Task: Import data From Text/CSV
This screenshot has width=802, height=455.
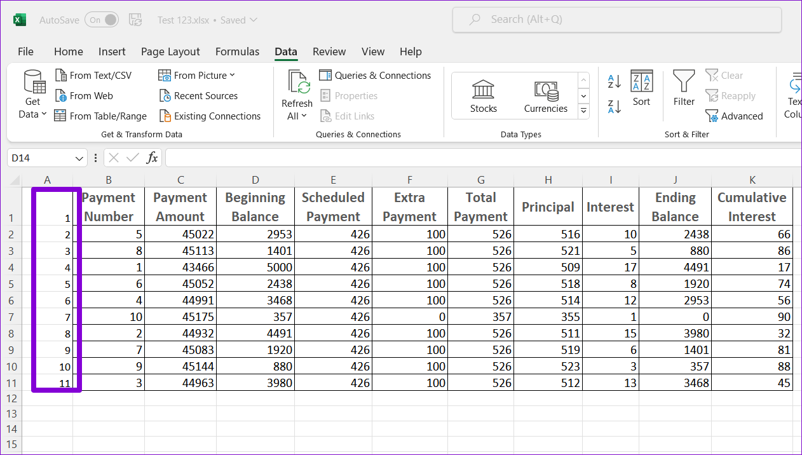Action: [x=93, y=76]
